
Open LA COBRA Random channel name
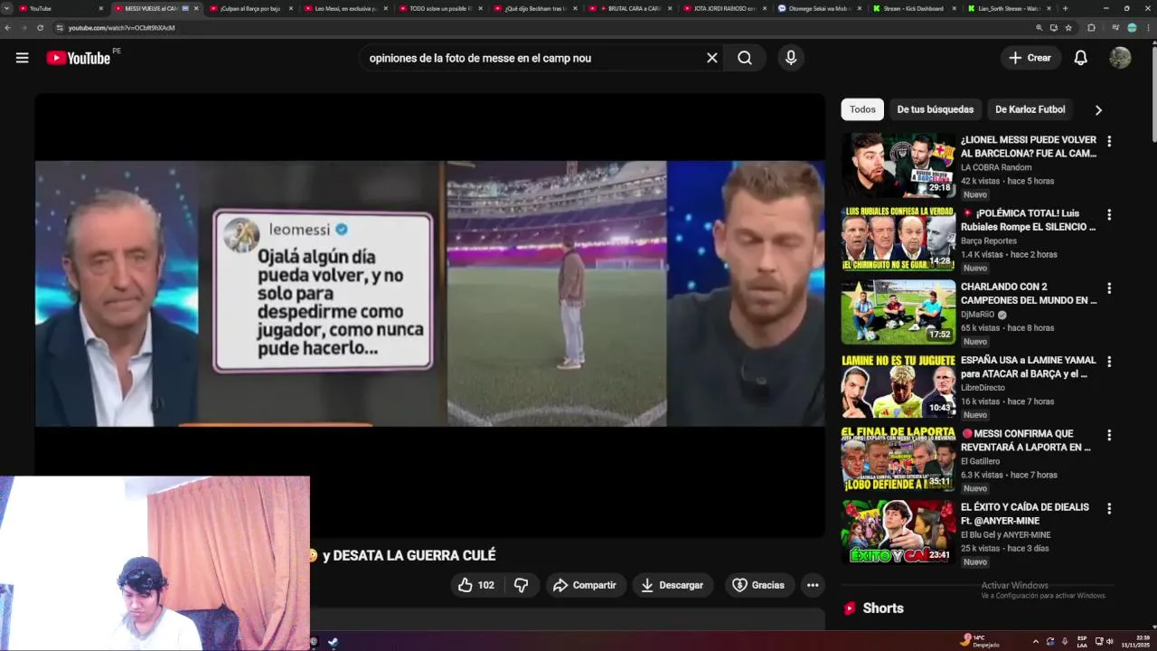point(996,167)
